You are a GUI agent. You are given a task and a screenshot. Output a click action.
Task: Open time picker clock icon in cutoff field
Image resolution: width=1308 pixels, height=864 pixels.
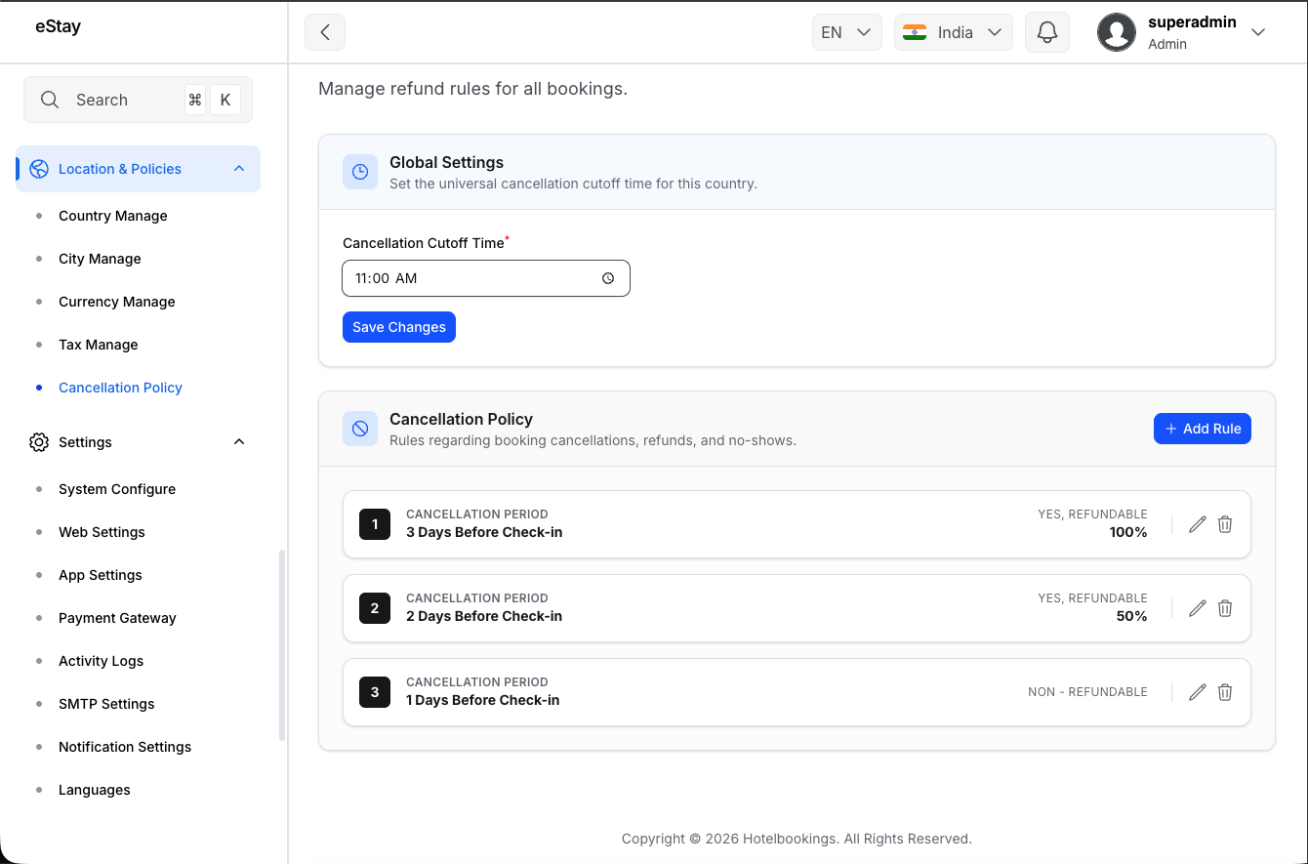[608, 278]
